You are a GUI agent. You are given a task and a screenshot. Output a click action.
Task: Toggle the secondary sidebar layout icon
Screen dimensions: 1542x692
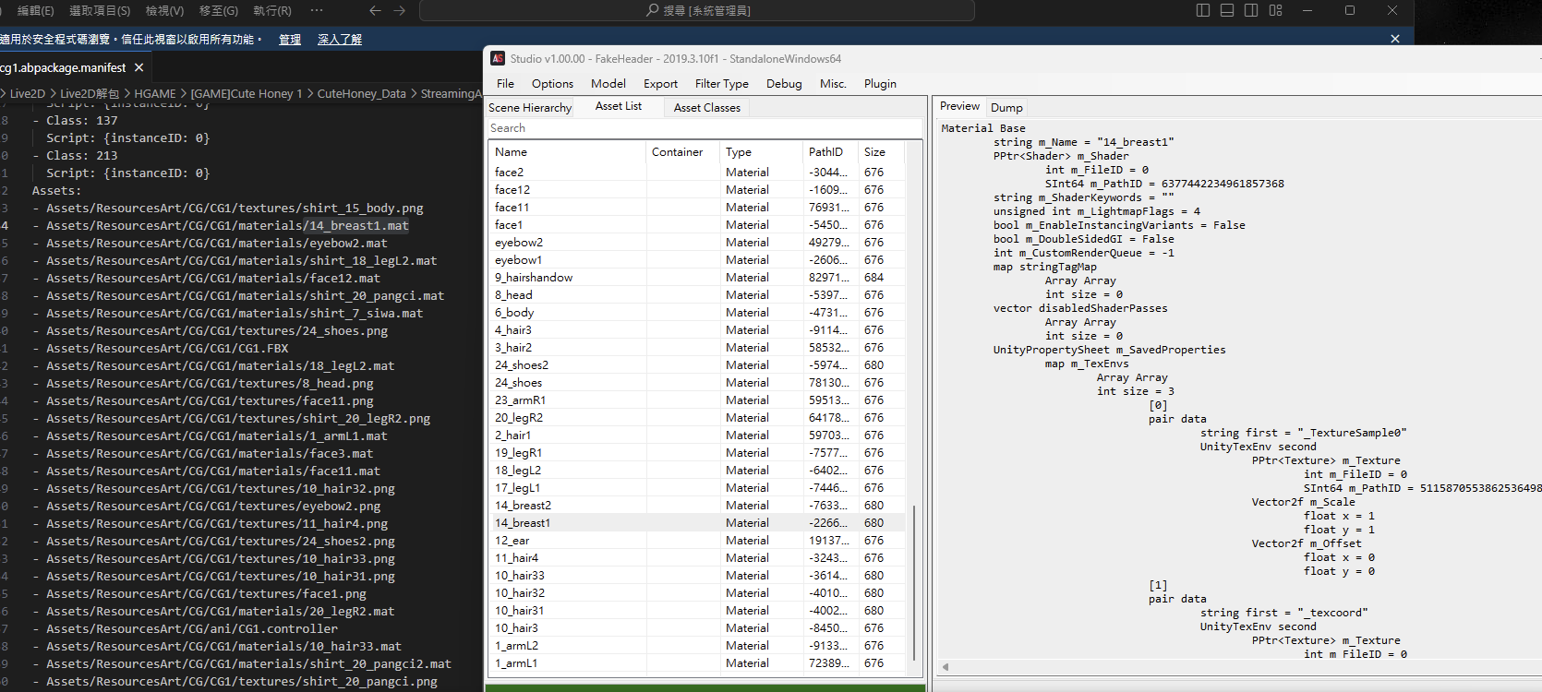coord(1251,10)
